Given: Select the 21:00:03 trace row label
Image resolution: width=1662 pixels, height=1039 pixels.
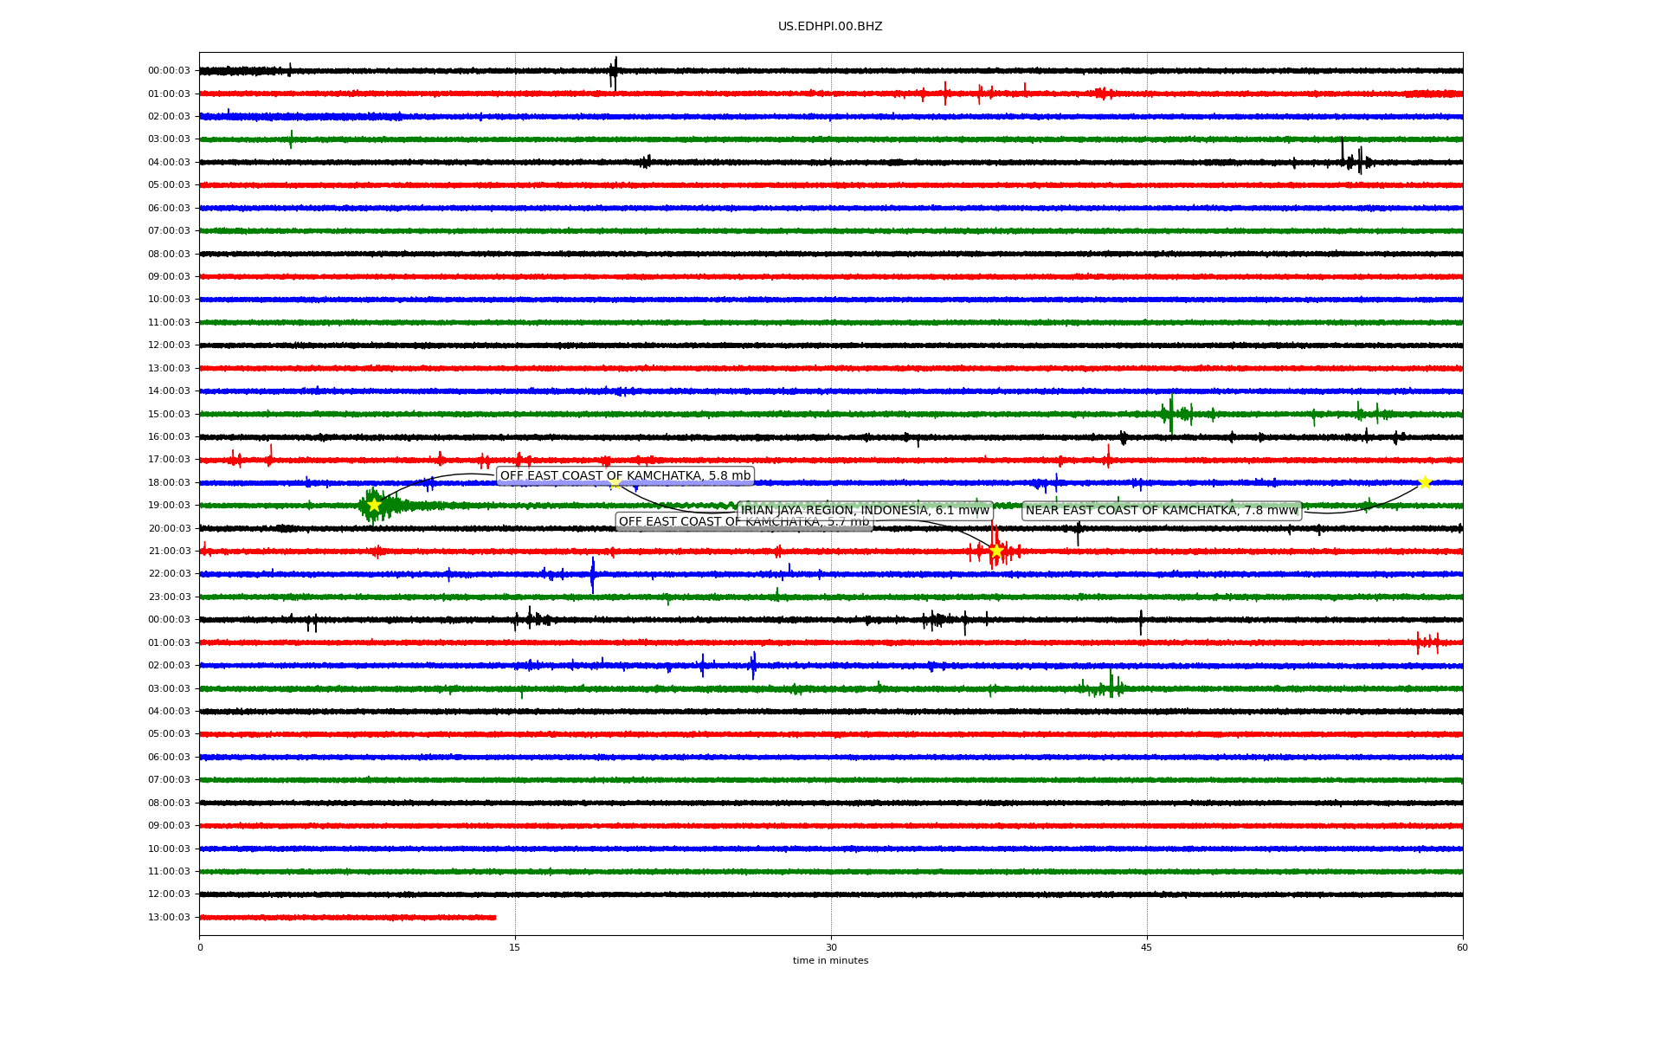Looking at the screenshot, I should (169, 551).
